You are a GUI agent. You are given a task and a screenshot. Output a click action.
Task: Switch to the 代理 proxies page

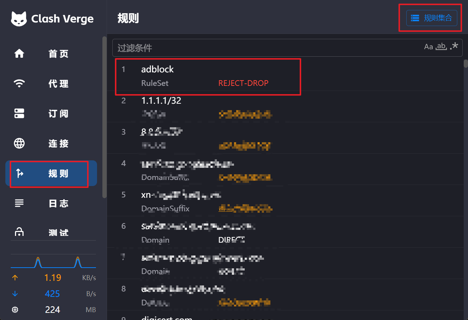pos(58,84)
